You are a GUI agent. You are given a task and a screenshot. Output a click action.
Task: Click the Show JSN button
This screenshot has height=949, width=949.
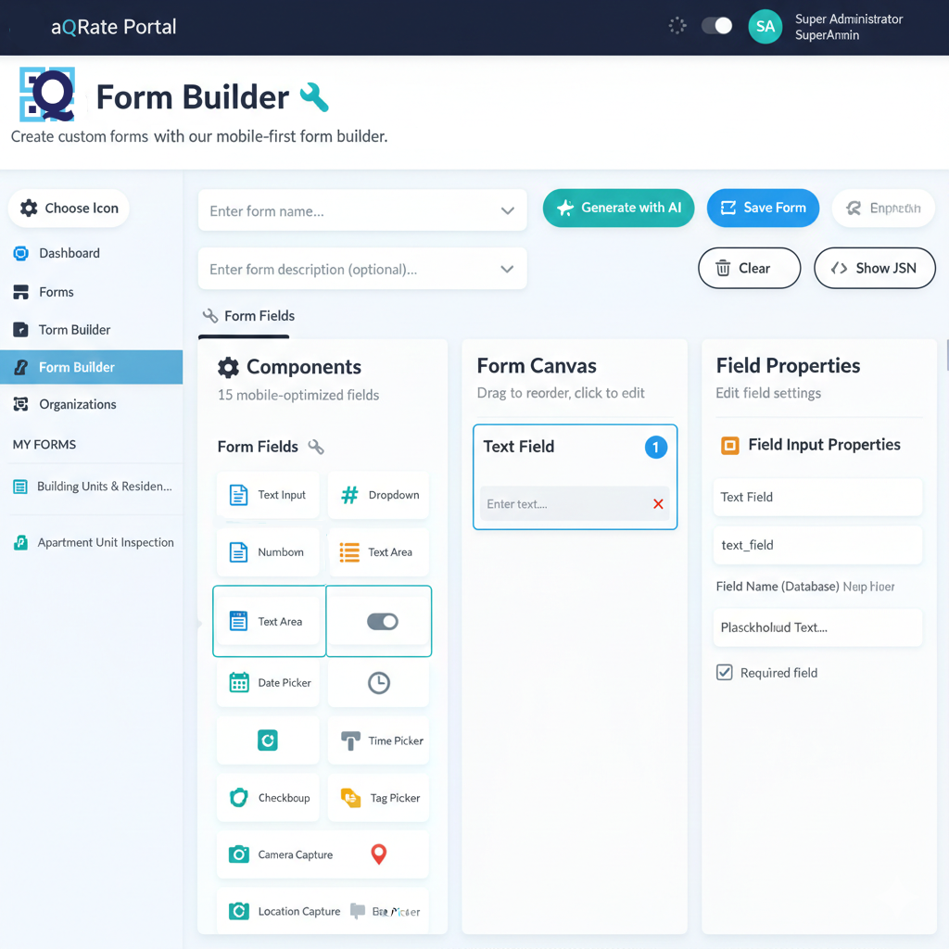875,268
